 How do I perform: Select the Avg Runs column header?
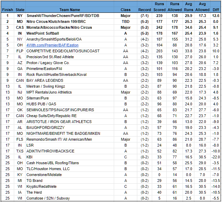click(188, 7)
